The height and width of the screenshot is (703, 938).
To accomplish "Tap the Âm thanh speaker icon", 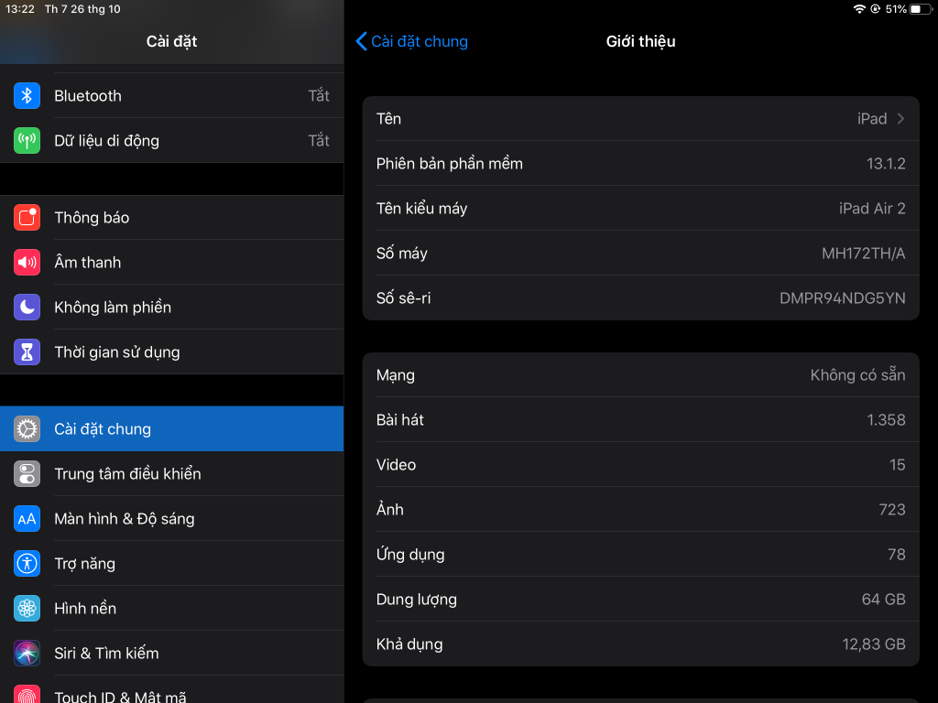I will coord(27,263).
